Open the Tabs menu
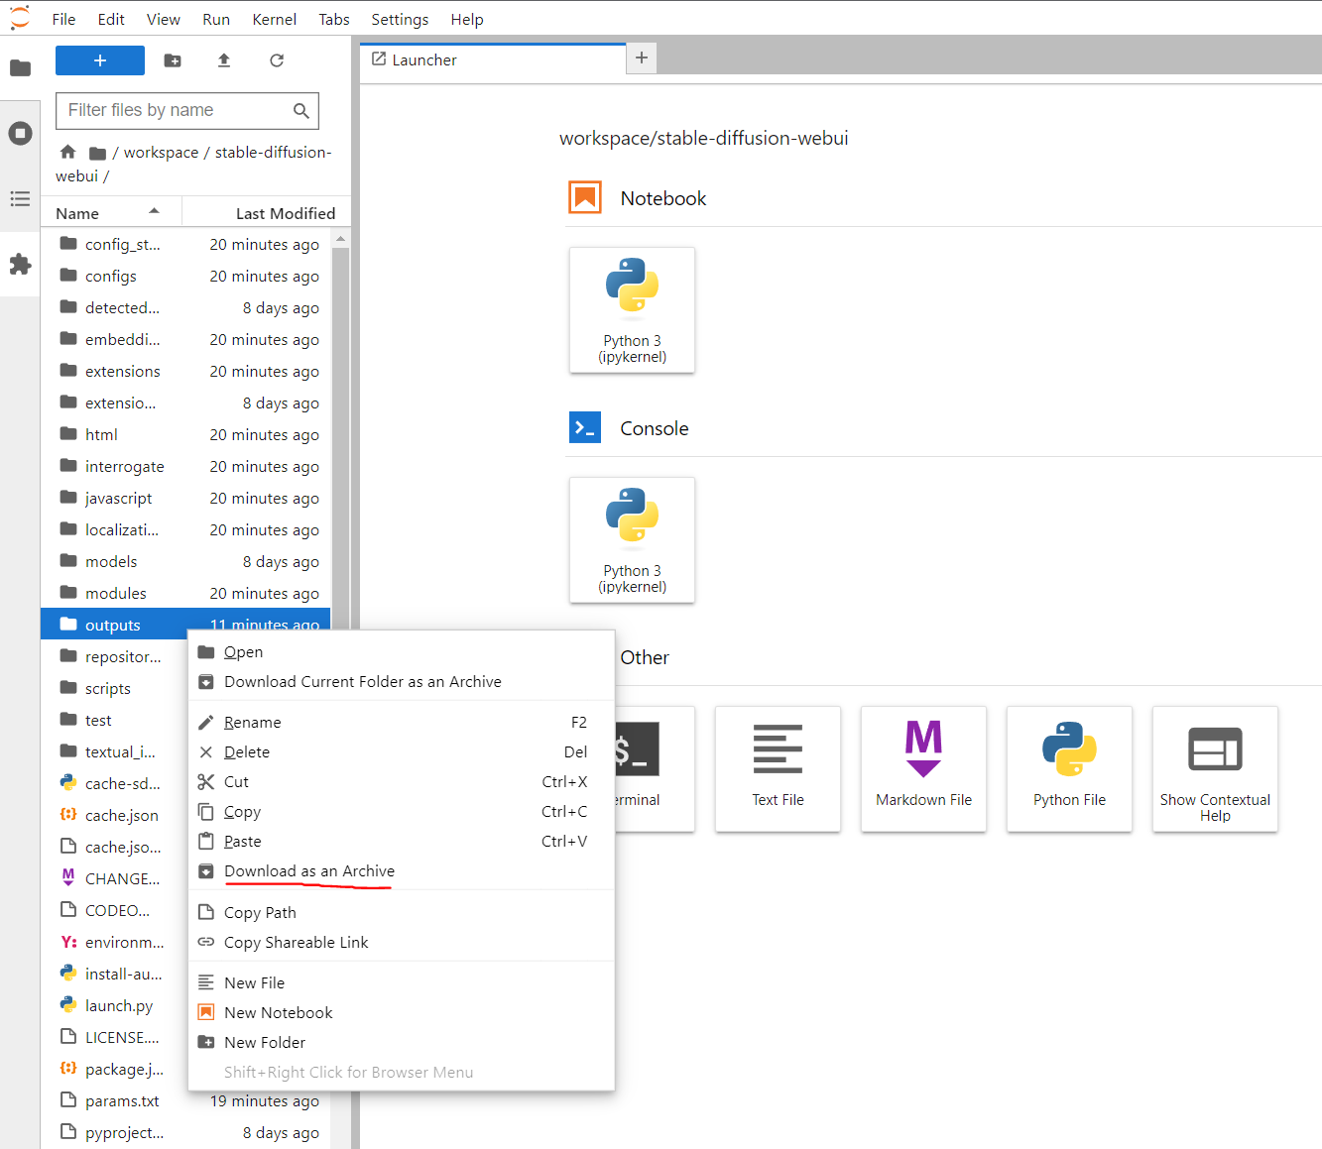Image resolution: width=1322 pixels, height=1149 pixels. coord(334,19)
